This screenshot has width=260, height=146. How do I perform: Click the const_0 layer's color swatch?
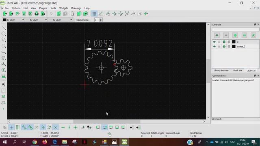click(x=234, y=47)
